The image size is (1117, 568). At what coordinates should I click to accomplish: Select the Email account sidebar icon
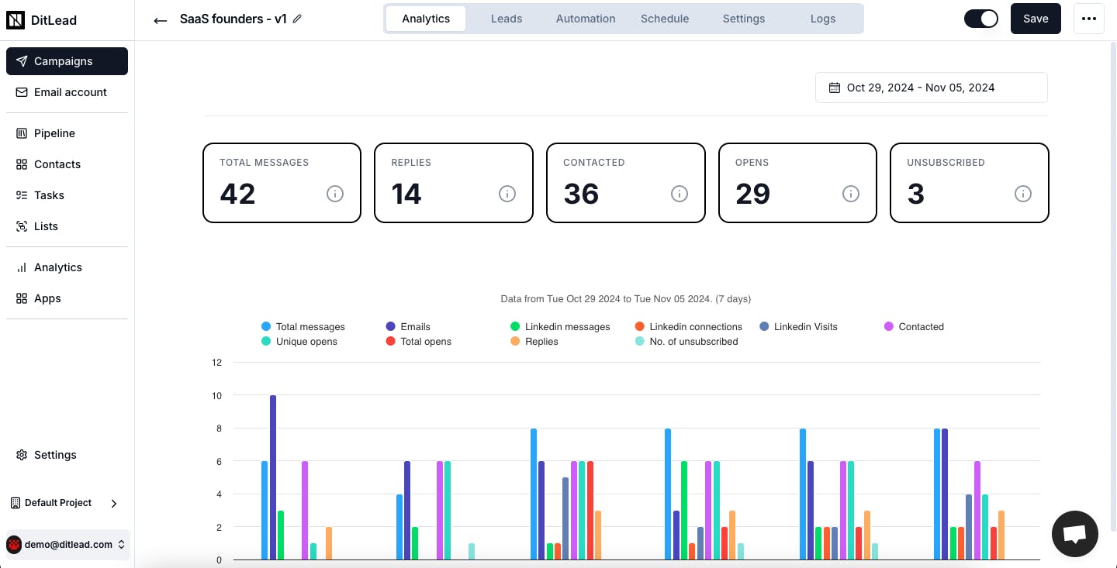[21, 92]
